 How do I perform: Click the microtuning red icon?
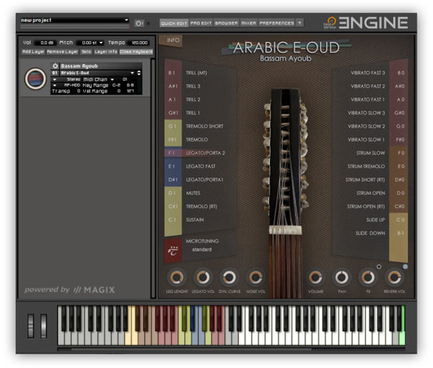(173, 252)
